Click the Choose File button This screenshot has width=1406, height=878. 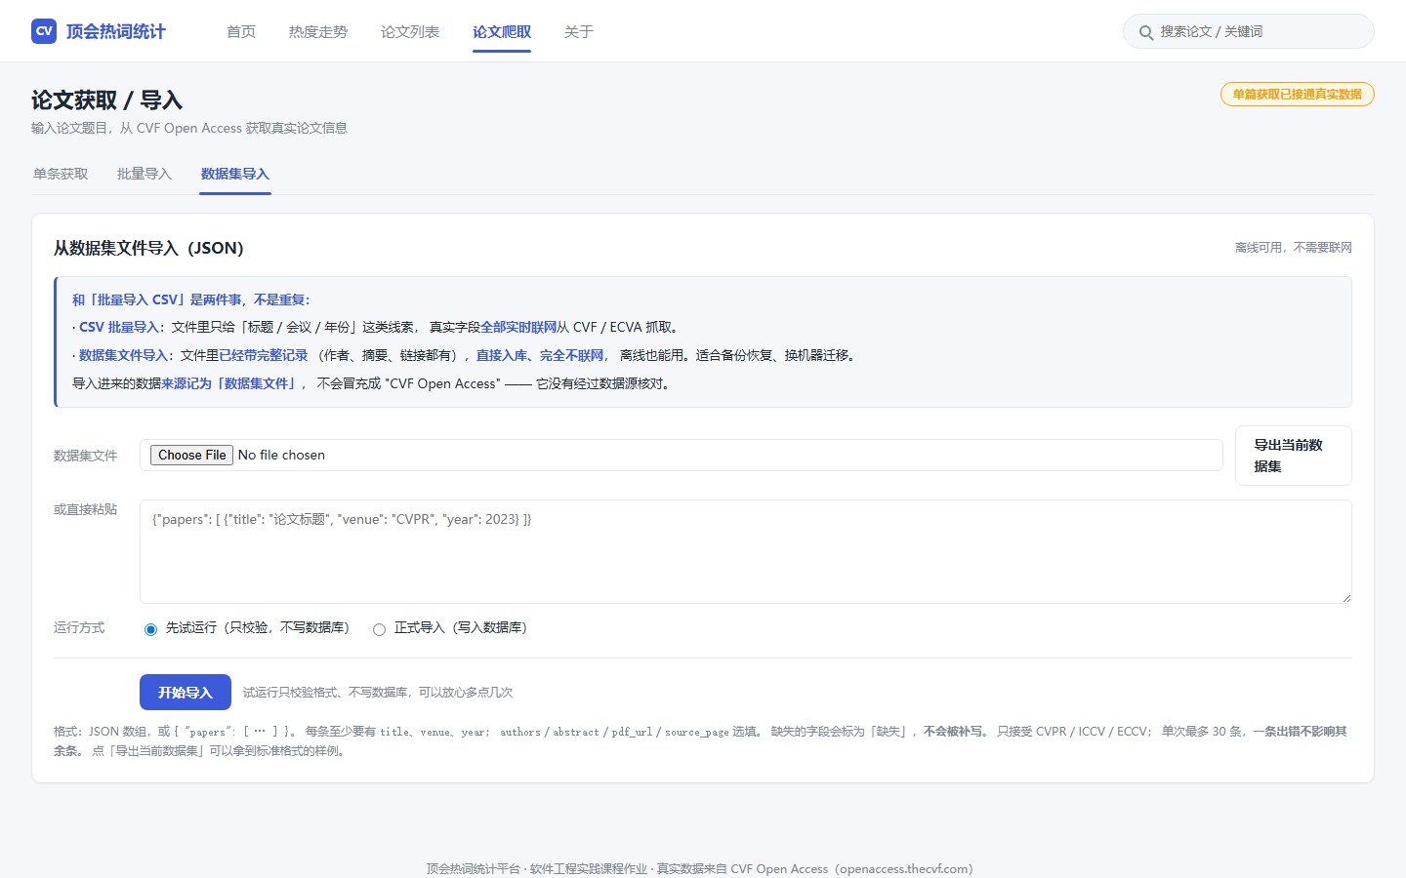point(191,455)
